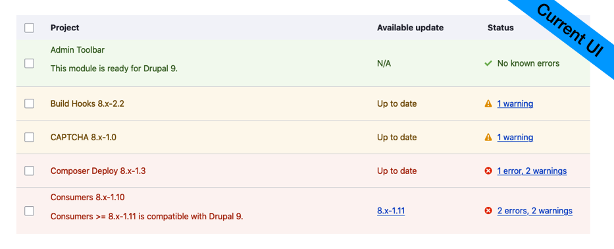Click the CAPTCHA warning triangle icon

coord(488,137)
